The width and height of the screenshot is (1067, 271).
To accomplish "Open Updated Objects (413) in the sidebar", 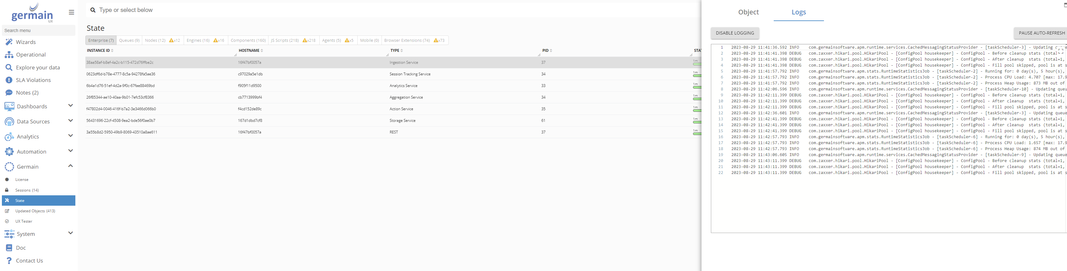I will point(35,211).
